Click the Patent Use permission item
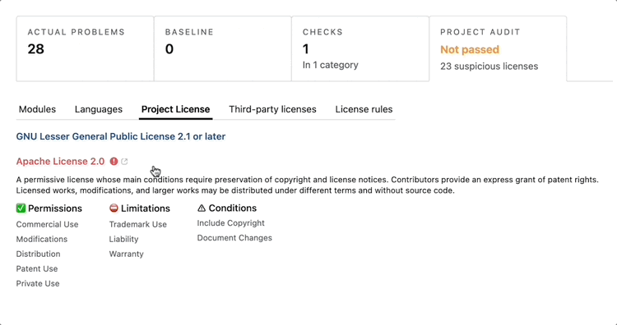The image size is (617, 325). click(37, 269)
